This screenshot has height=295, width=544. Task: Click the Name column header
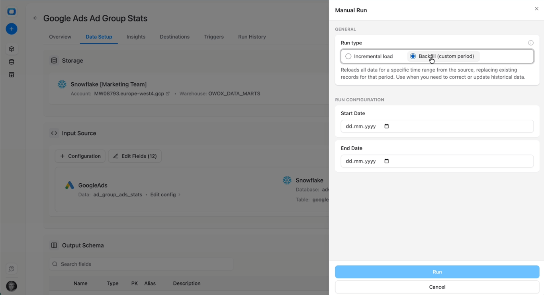(x=80, y=283)
